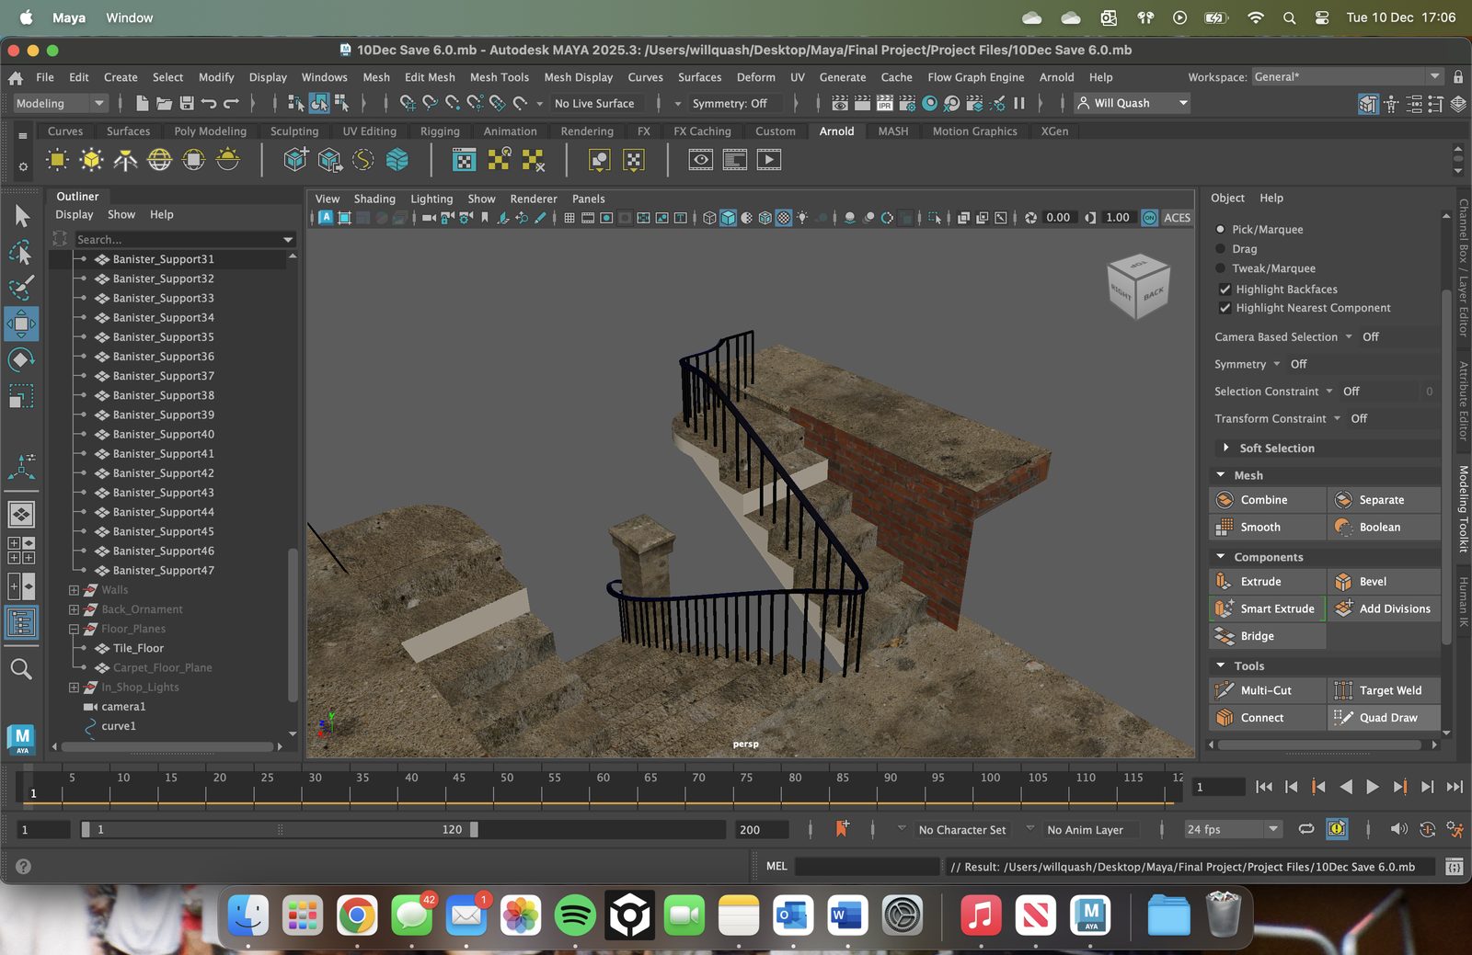Click the Set Key icon on range bar

pos(842,829)
